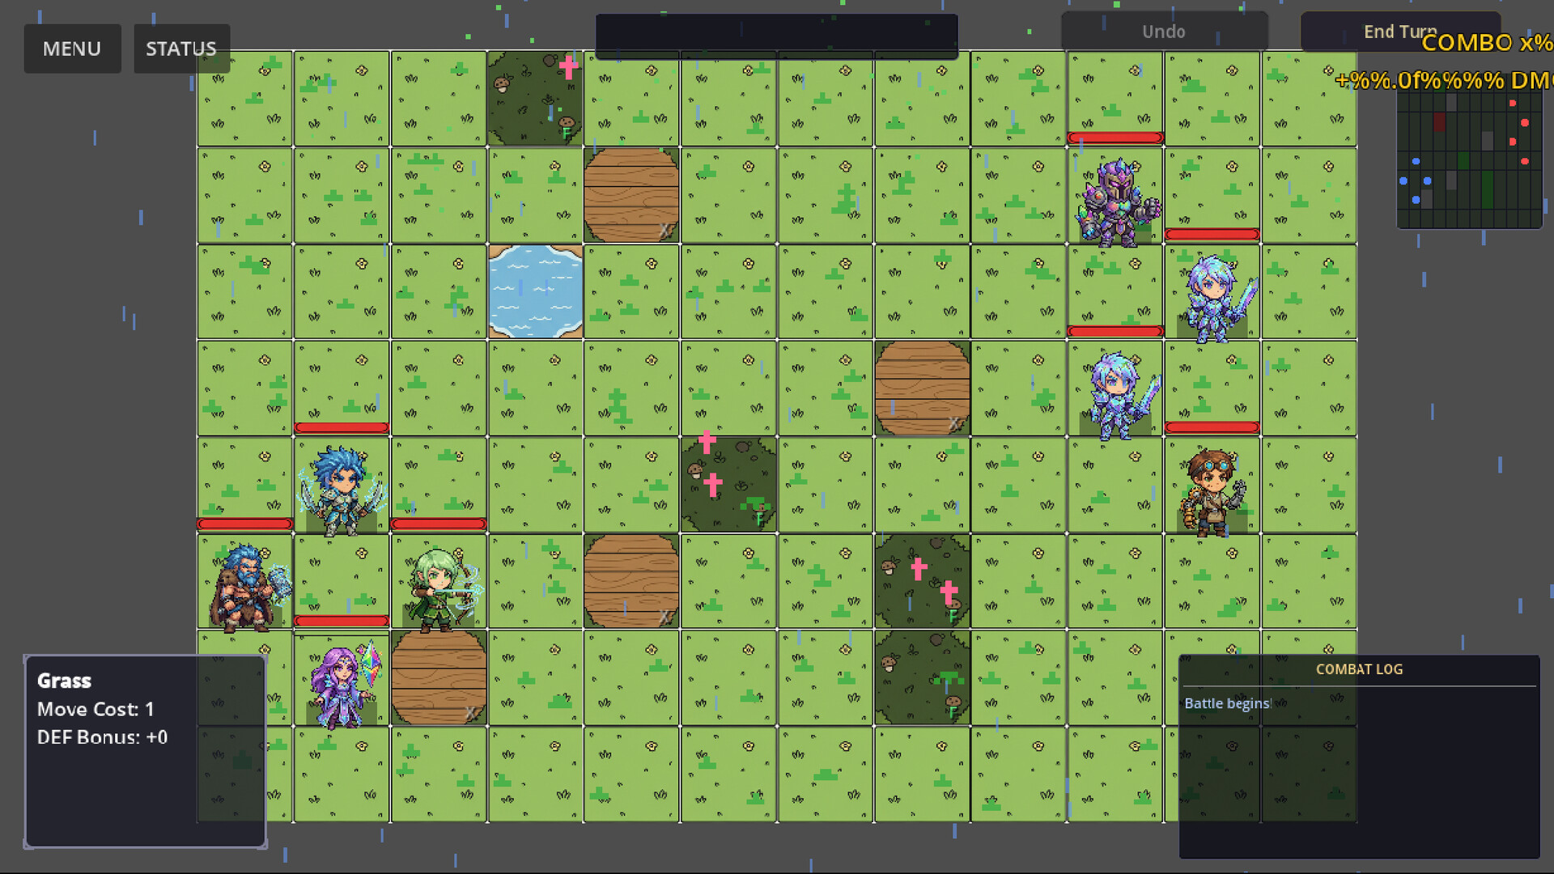Click the minimap in the corner
This screenshot has height=874, width=1554.
click(1469, 159)
